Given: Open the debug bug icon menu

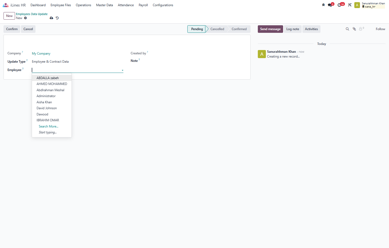Looking at the screenshot, I should (x=323, y=5).
